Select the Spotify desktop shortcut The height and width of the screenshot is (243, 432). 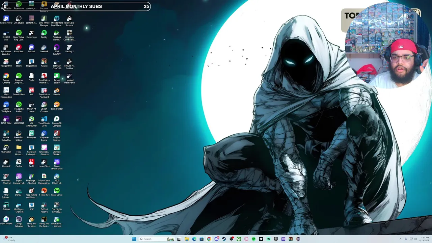[x=44, y=34]
